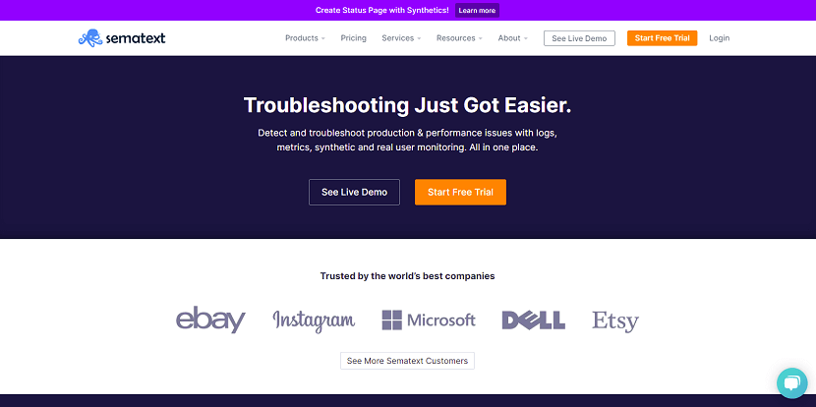Click the Create Status Page with Synthetics banner text

coord(382,11)
